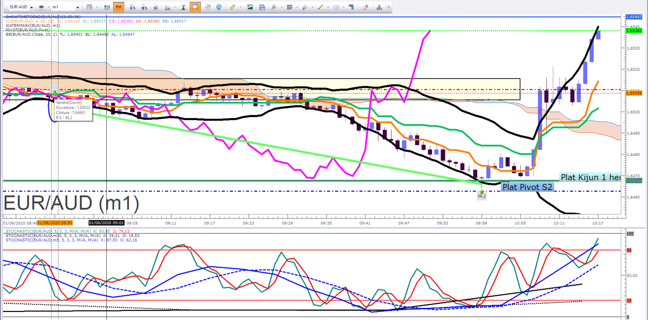Expand the chart type dropdown arrow
The image size is (648, 320).
click(x=97, y=7)
